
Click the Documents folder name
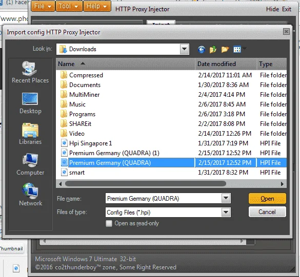pyautogui.click(x=85, y=85)
